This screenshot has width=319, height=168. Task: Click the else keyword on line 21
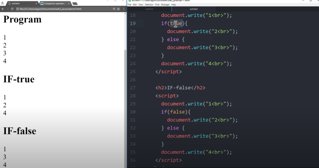[x=173, y=40]
